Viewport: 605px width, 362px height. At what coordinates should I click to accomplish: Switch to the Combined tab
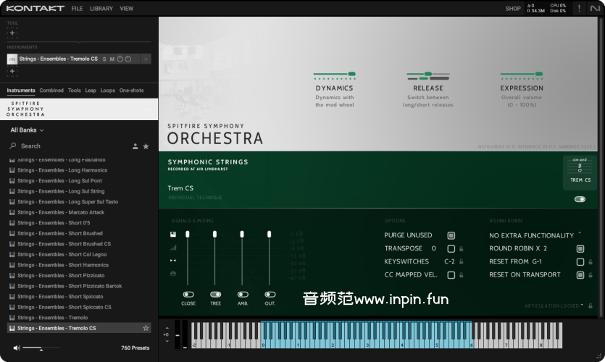(51, 90)
